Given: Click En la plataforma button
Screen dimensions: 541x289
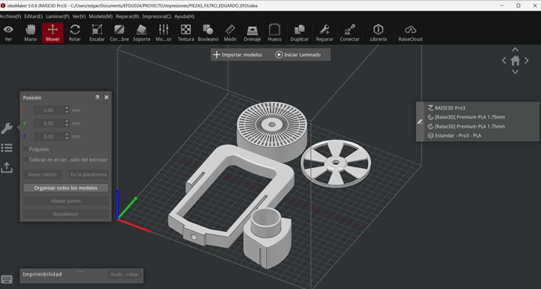Looking at the screenshot, I should [x=89, y=174].
